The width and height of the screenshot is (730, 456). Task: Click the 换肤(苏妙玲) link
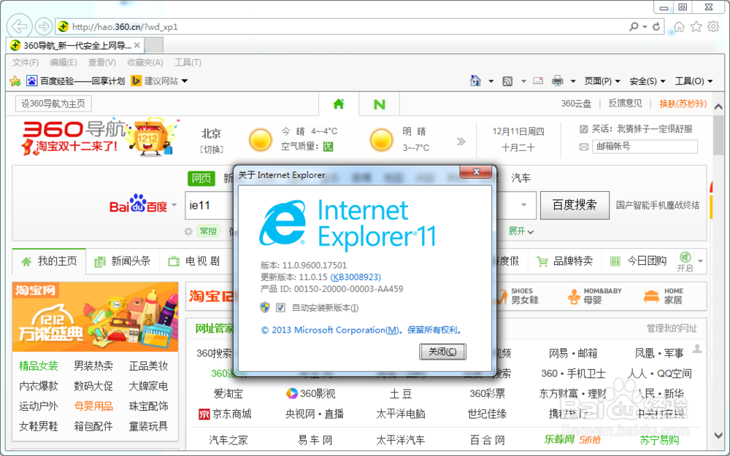pos(683,104)
